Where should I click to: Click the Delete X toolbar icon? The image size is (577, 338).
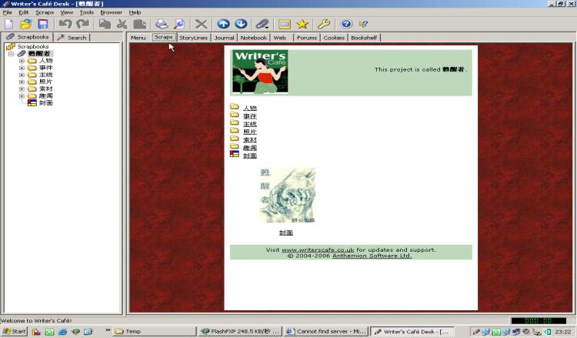point(201,25)
